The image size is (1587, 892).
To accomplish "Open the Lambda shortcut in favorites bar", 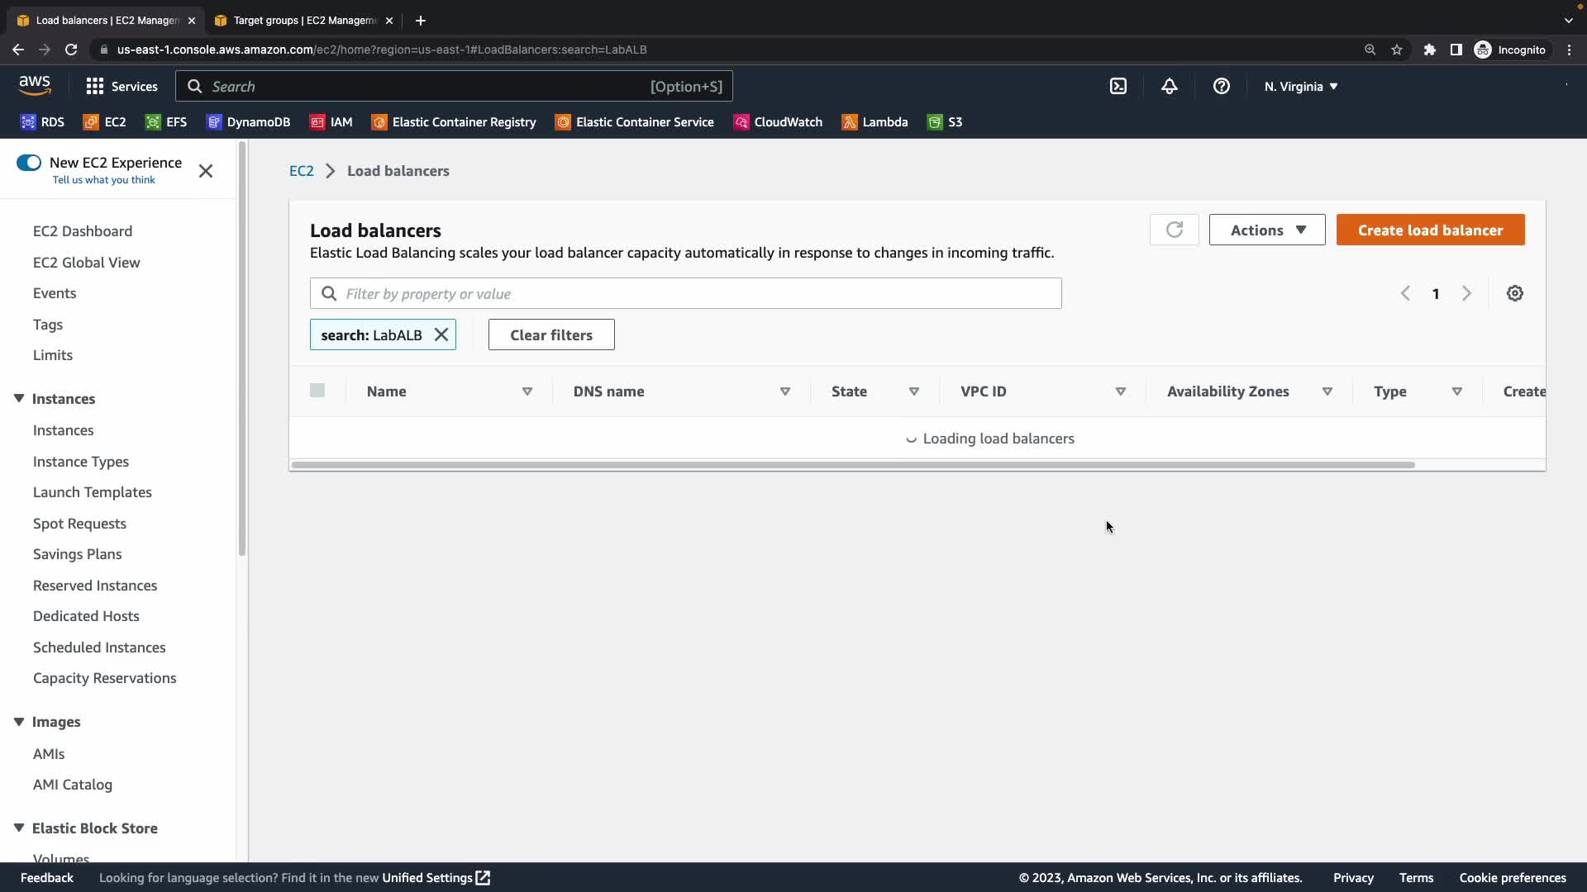I will [875, 122].
